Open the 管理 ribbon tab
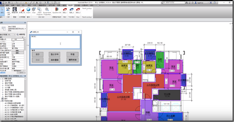 point(64,5)
